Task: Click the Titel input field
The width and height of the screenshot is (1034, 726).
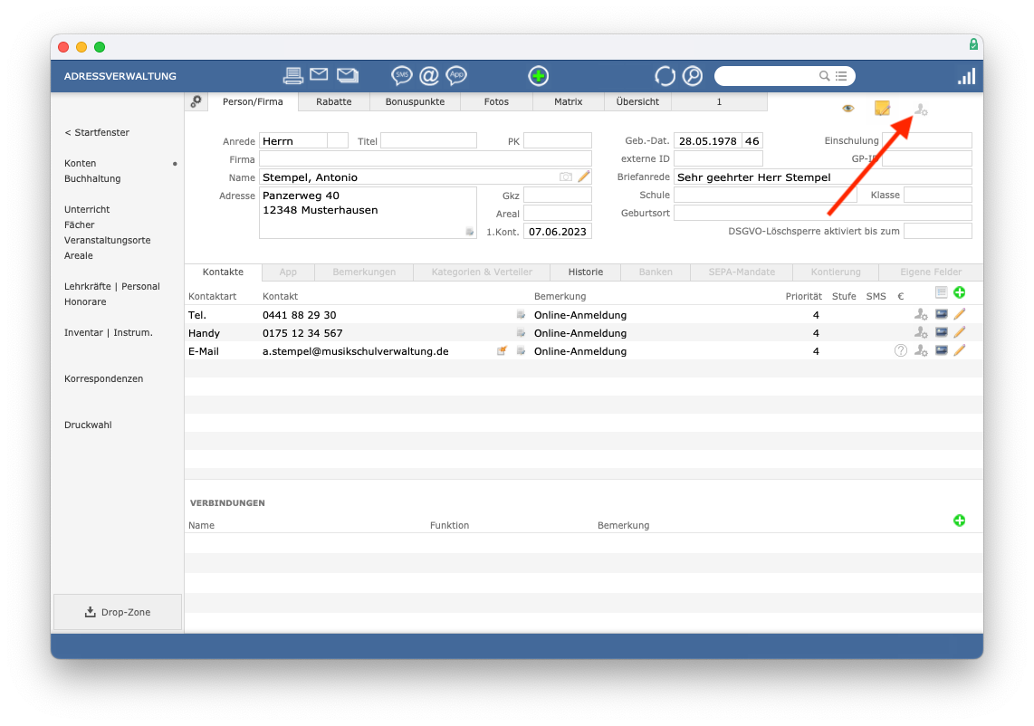Action: point(428,140)
